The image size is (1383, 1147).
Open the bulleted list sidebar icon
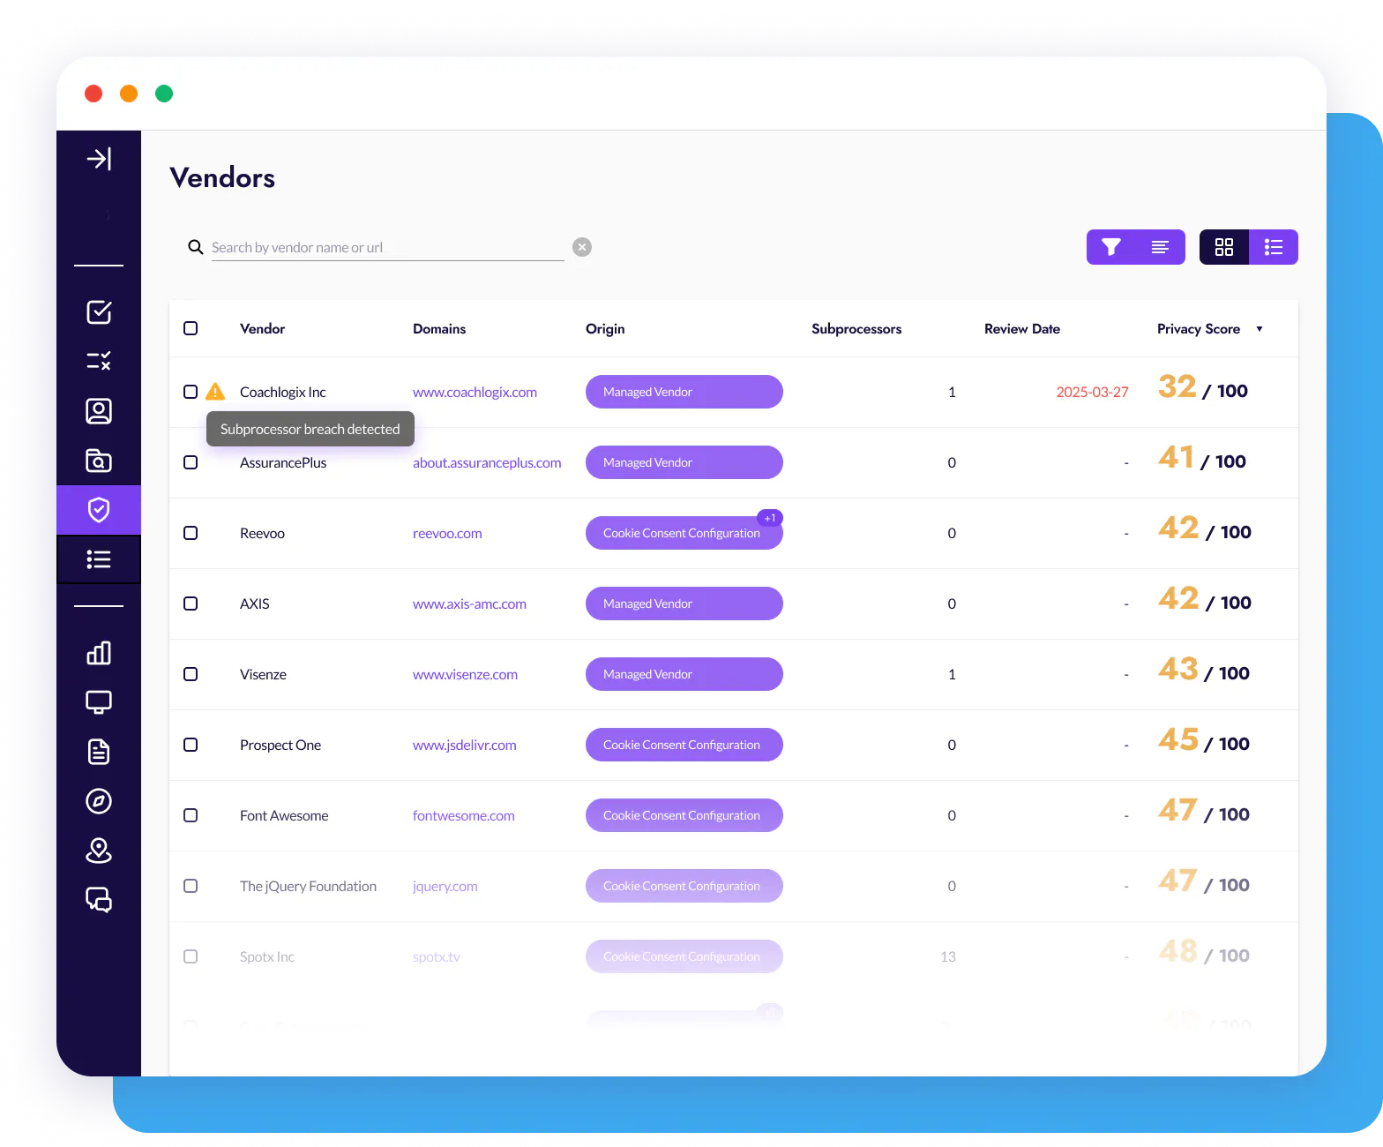(99, 559)
